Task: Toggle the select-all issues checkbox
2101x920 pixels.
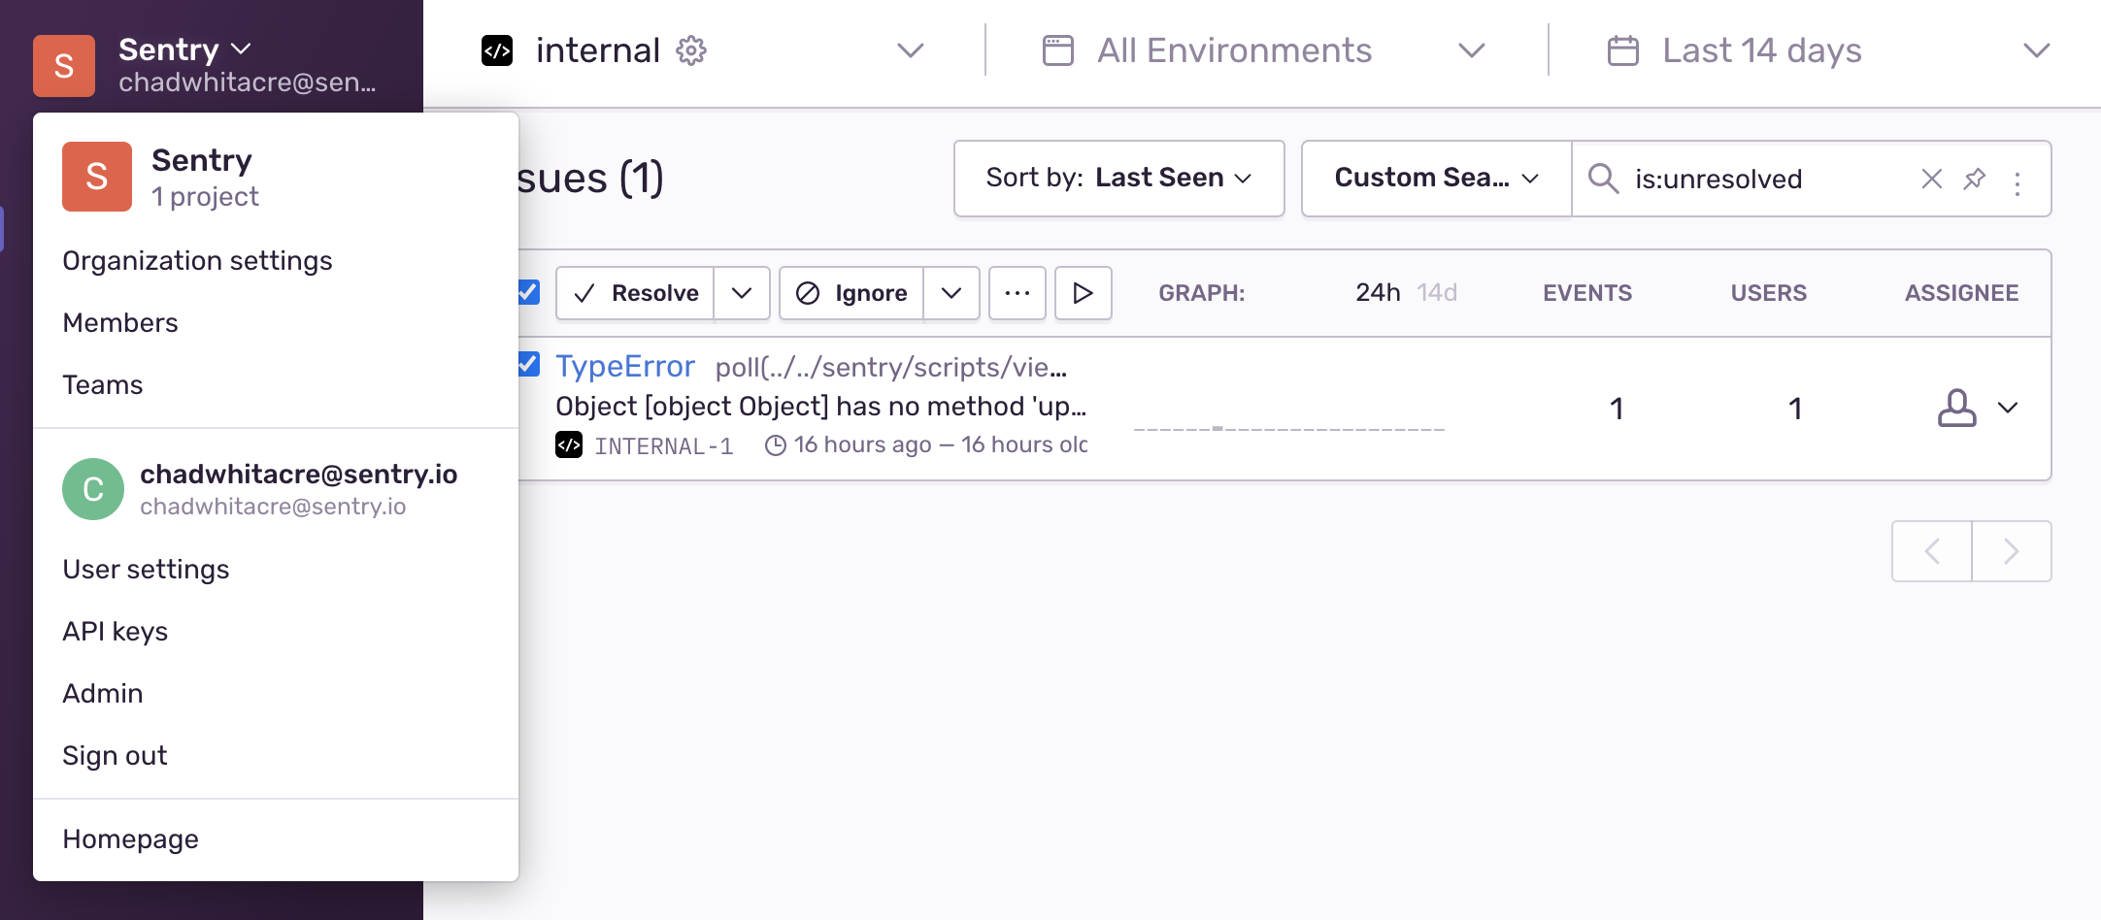Action: click(529, 292)
